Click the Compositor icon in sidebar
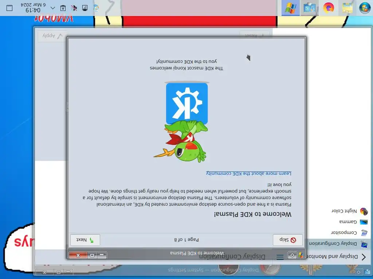The height and width of the screenshot is (279, 373). tap(364, 233)
